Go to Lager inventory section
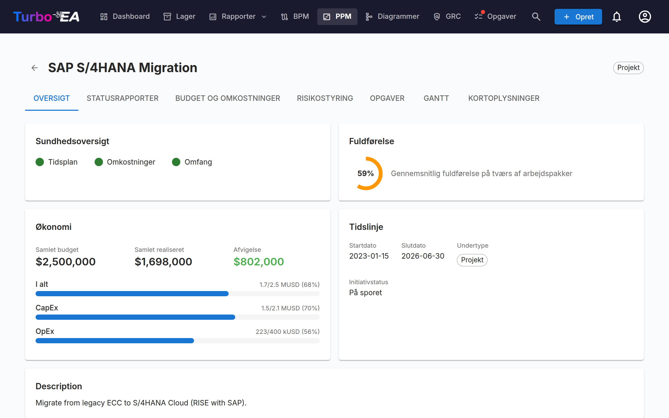669x418 pixels. [180, 16]
